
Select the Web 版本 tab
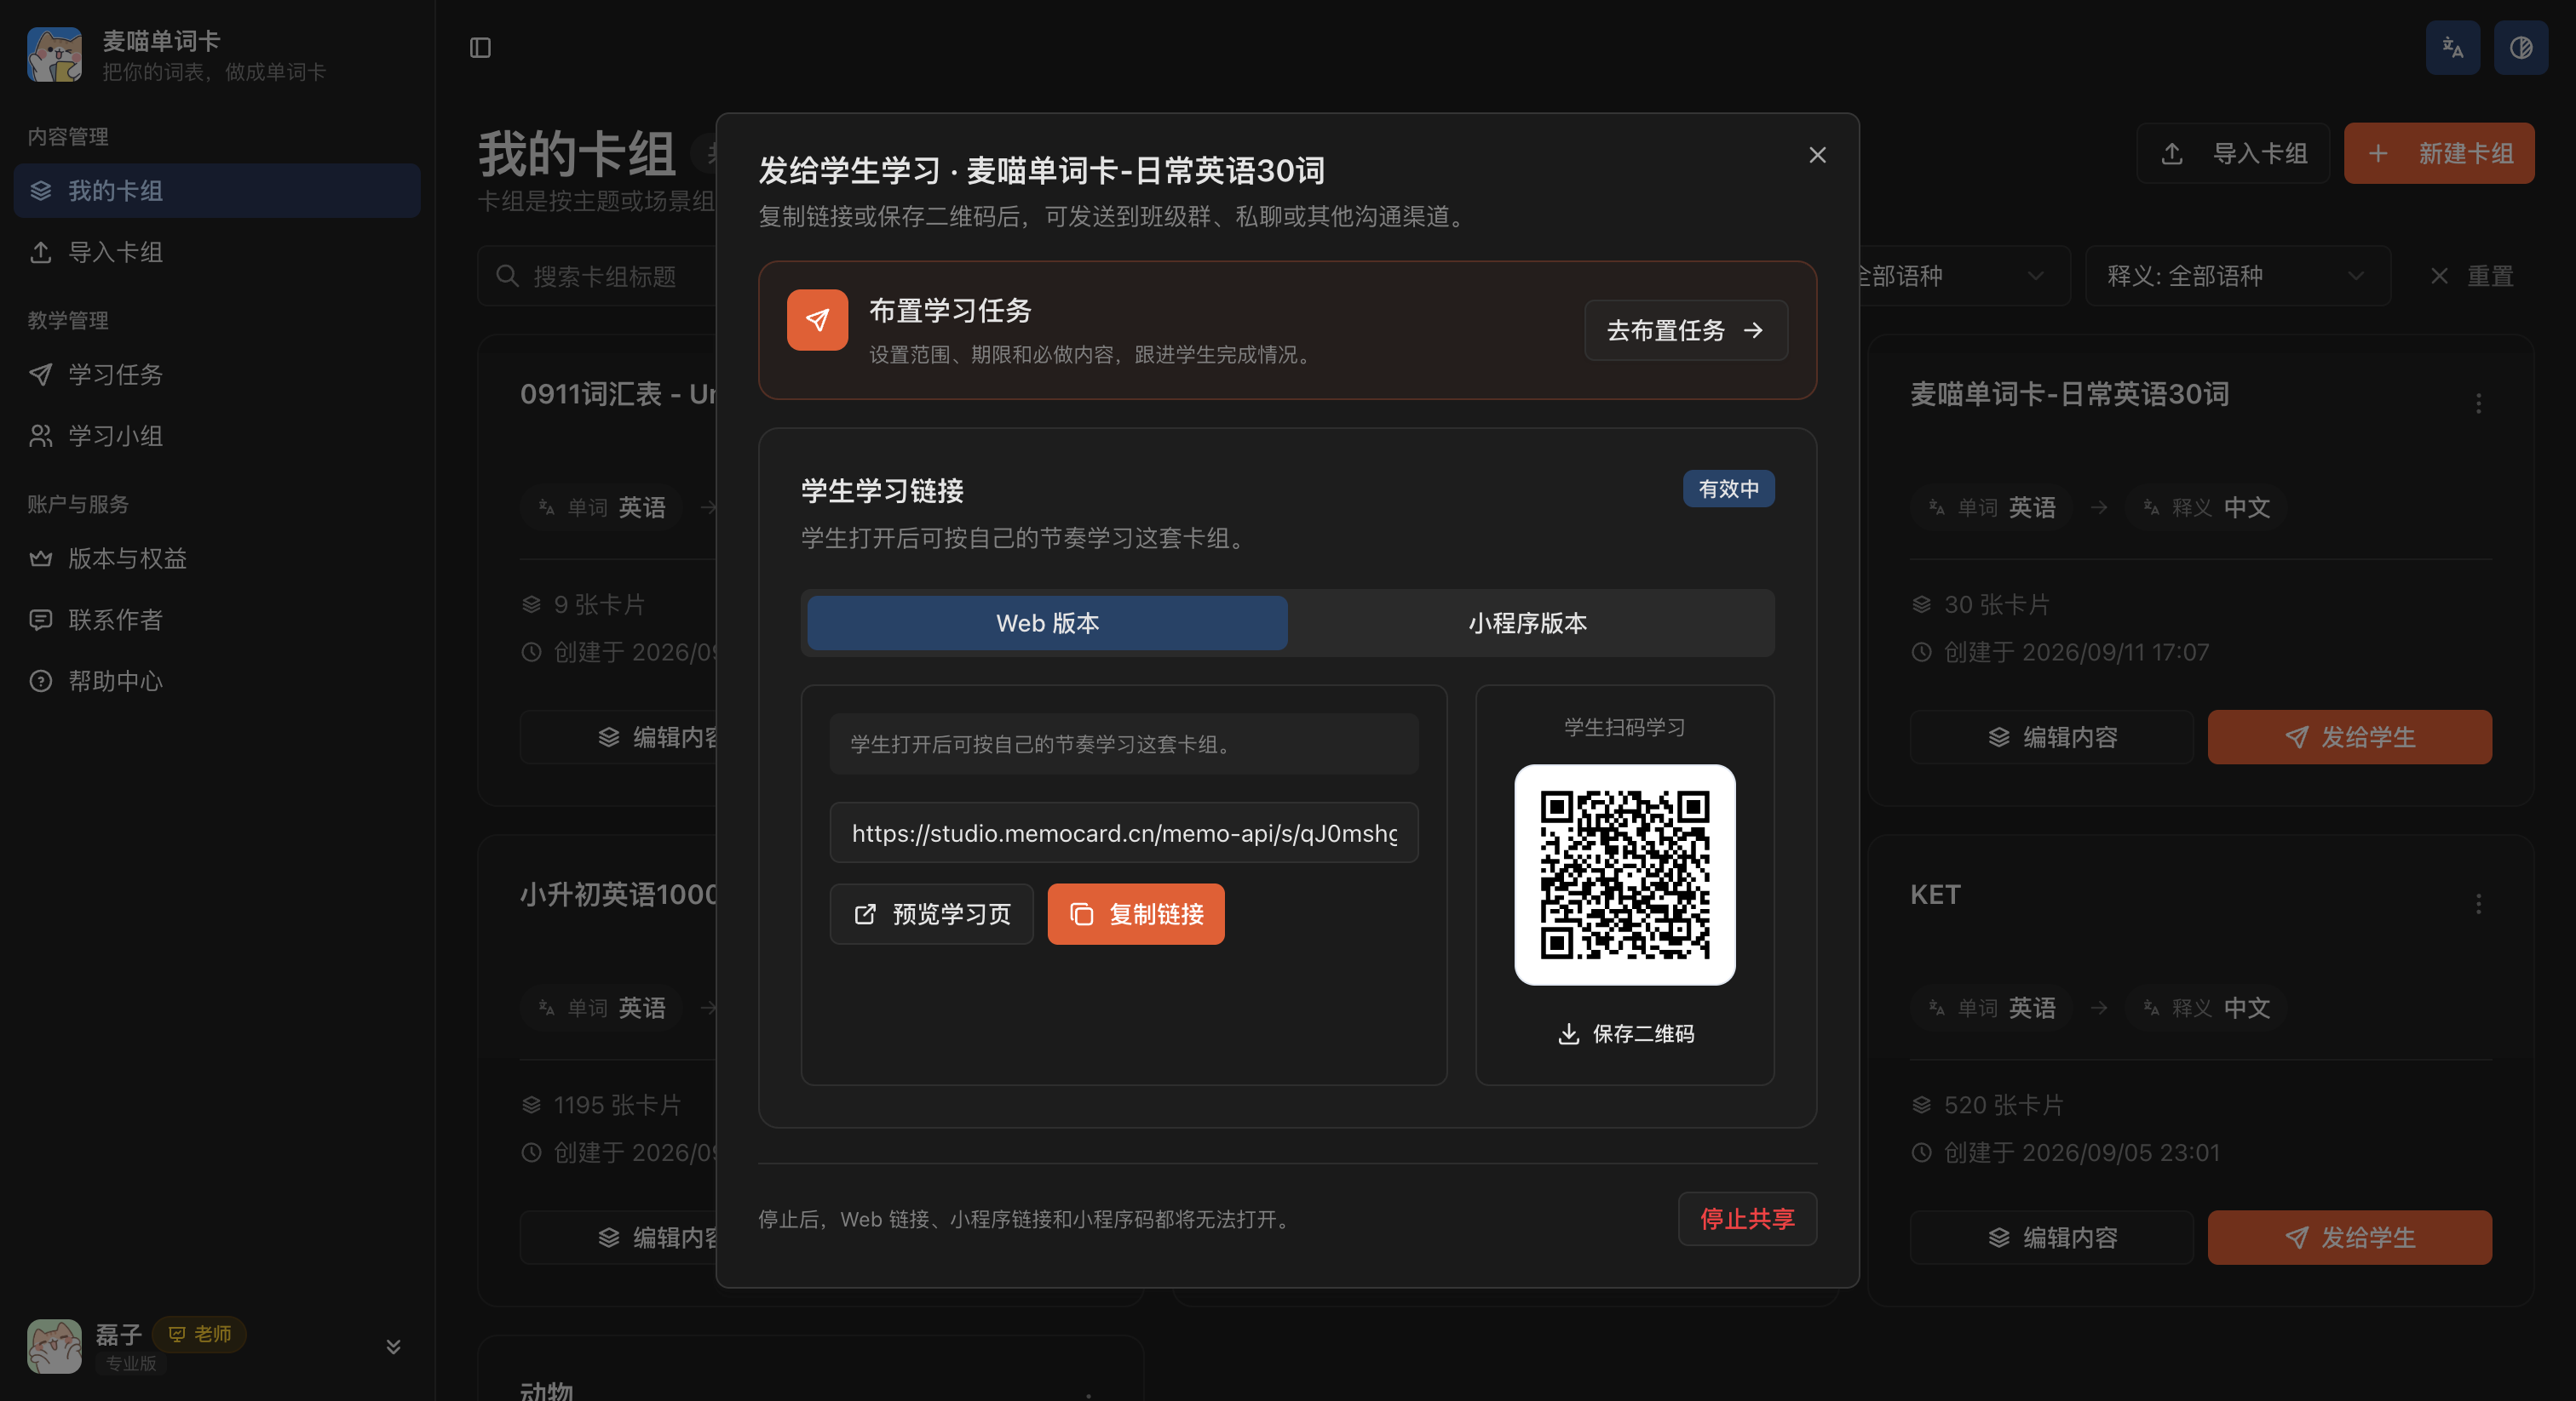(x=1047, y=622)
